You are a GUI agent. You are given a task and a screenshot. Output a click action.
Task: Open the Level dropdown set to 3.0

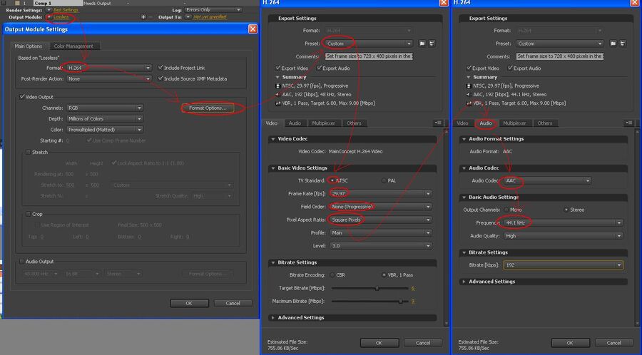(381, 246)
